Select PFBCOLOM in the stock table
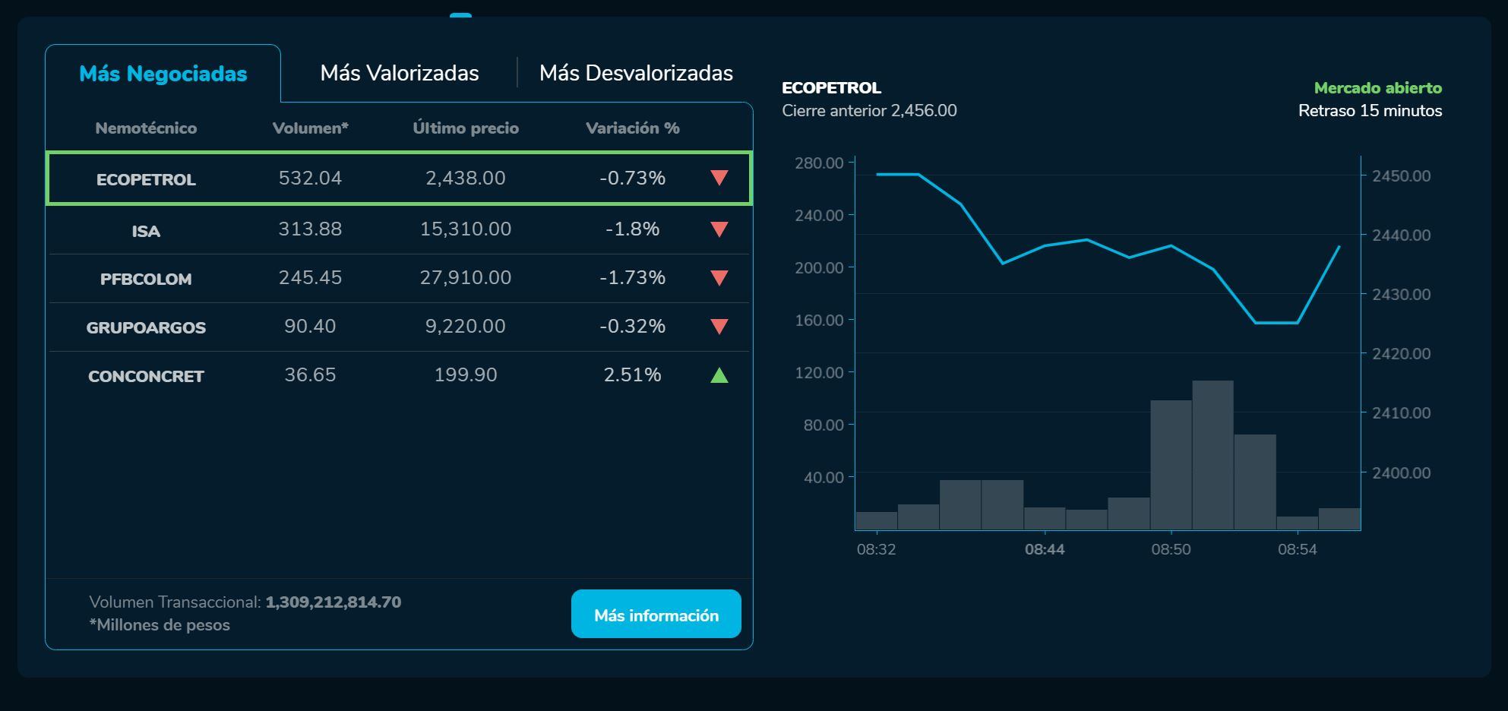 (146, 280)
